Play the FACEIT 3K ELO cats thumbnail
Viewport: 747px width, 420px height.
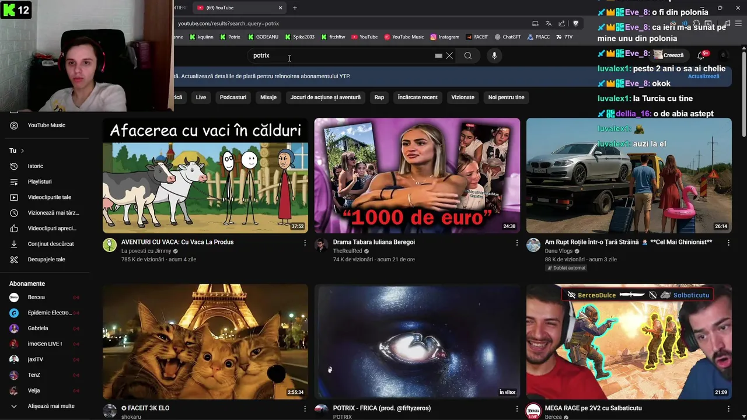coord(205,342)
